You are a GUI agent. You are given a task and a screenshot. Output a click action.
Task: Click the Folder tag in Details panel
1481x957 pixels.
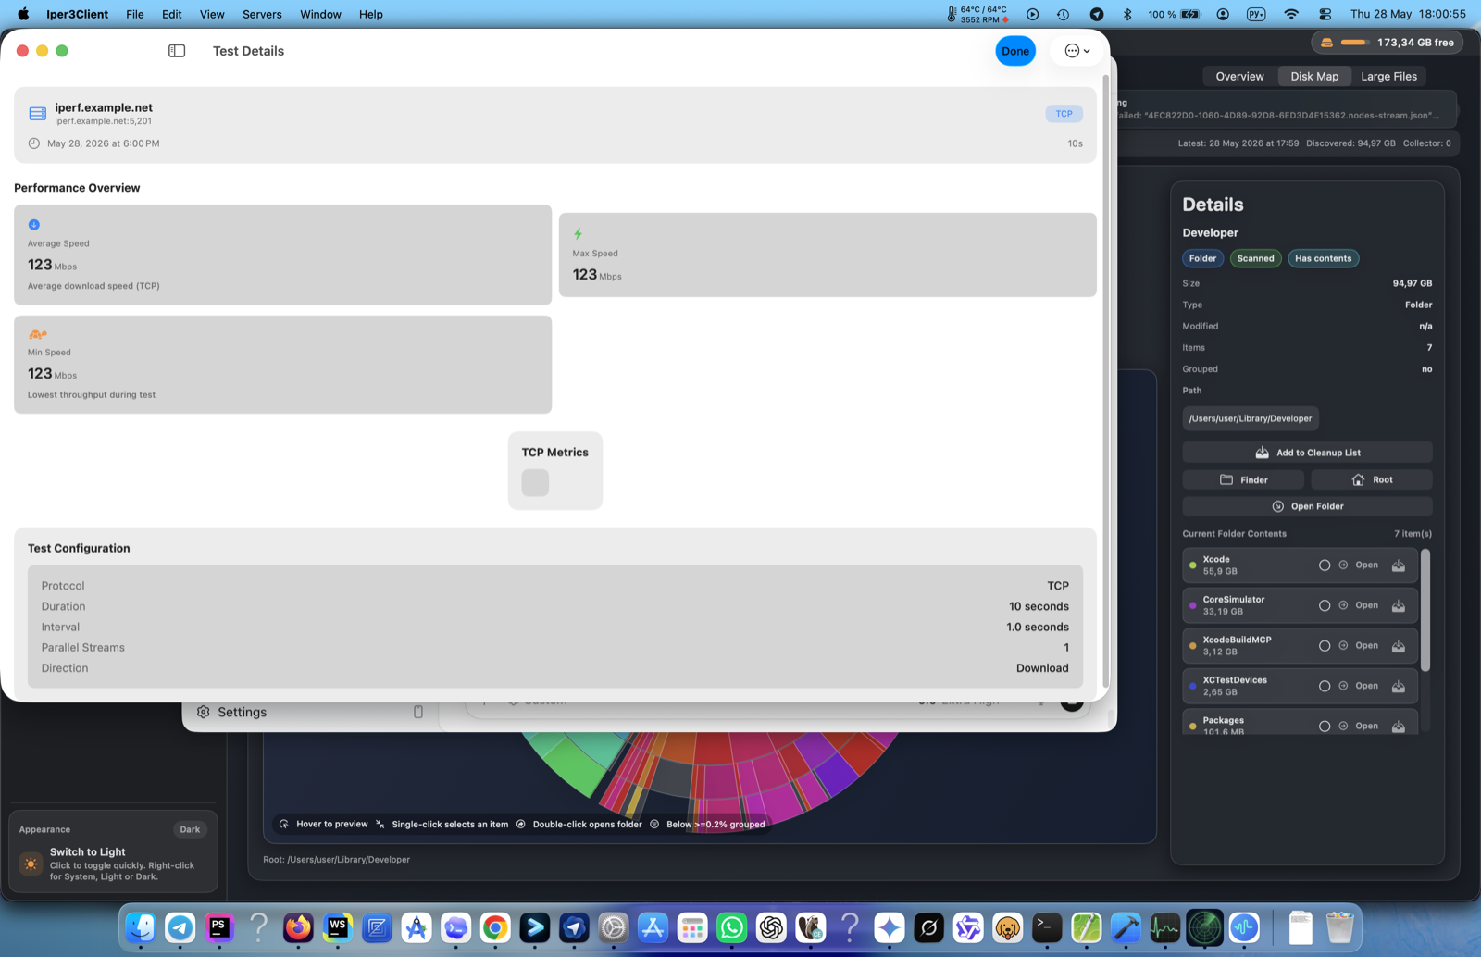[x=1202, y=258]
